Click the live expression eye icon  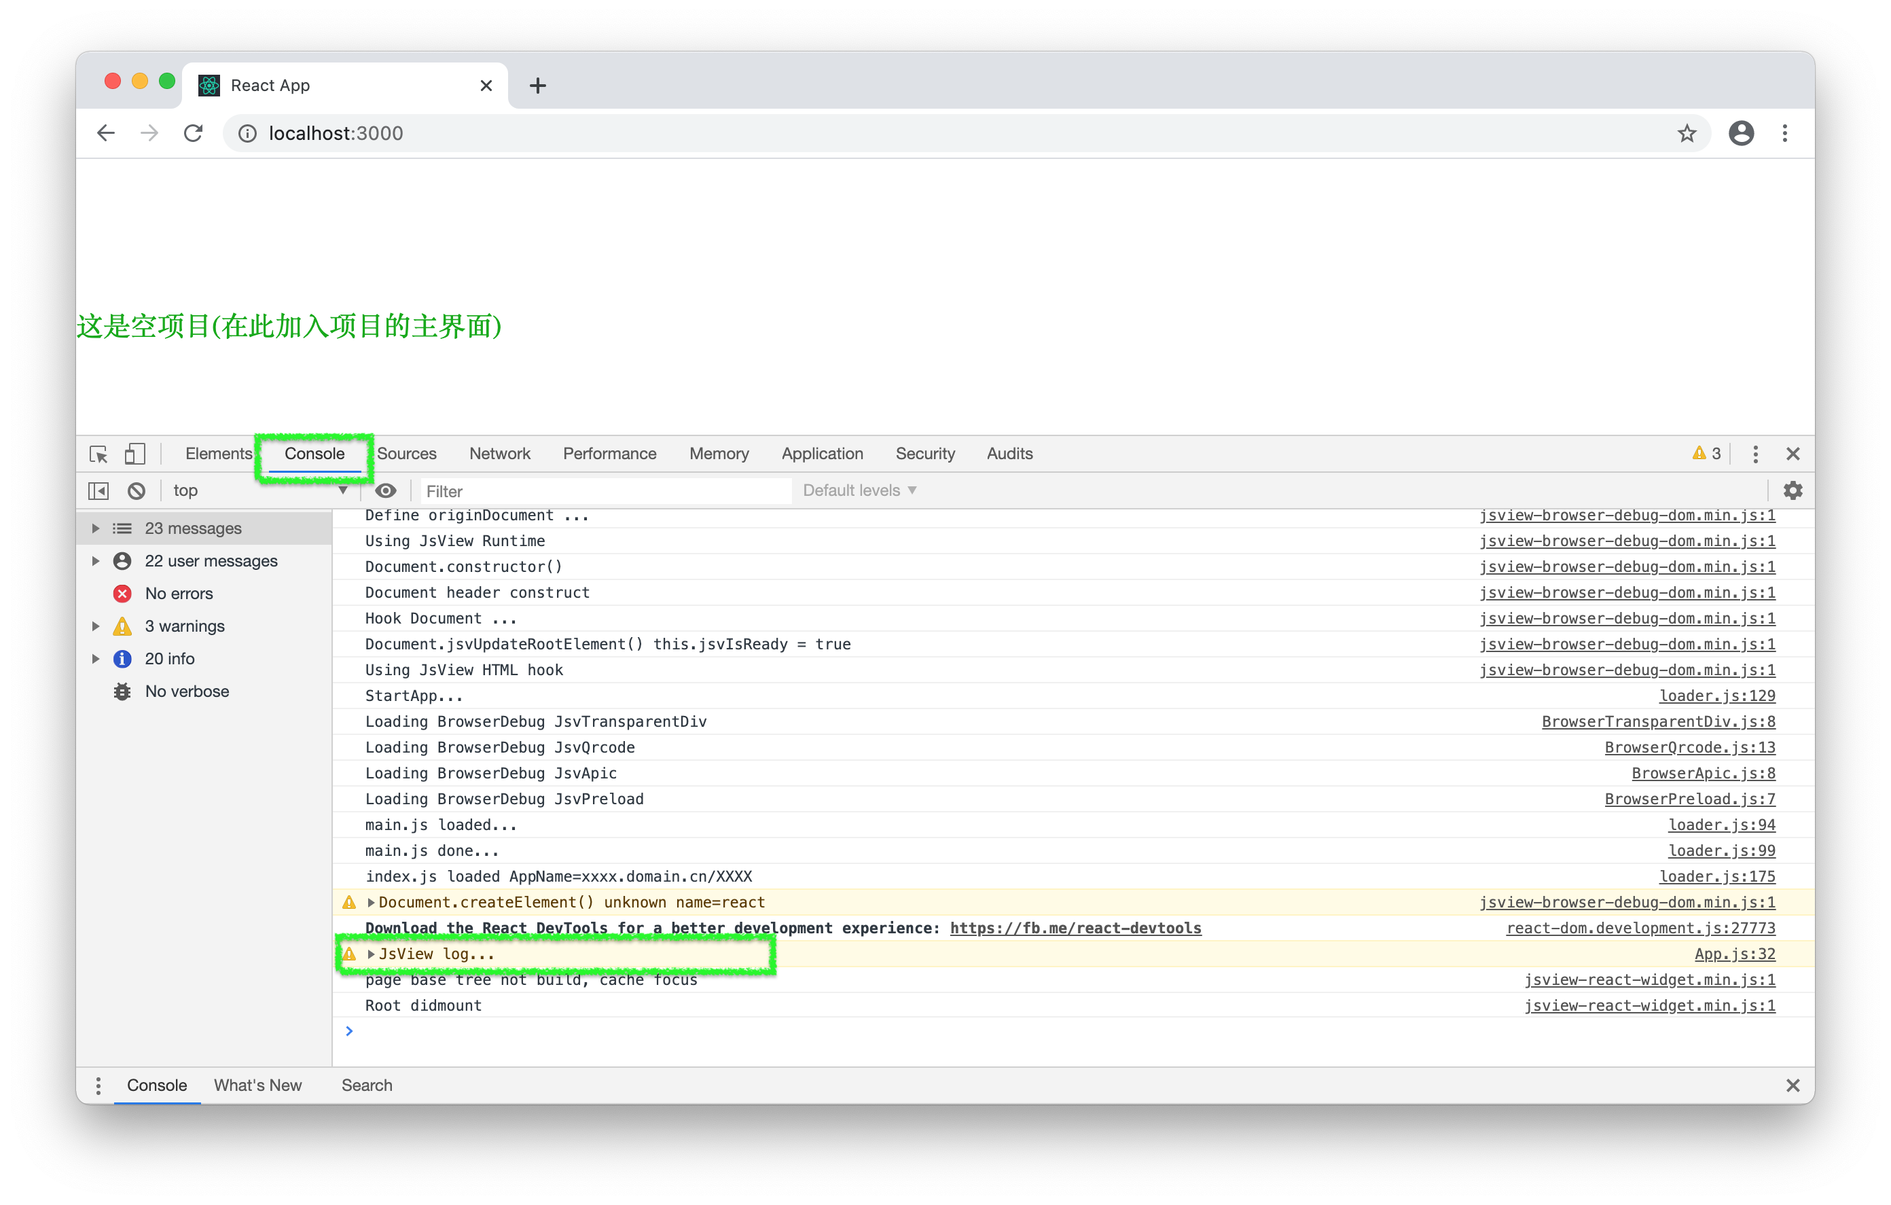(x=386, y=491)
